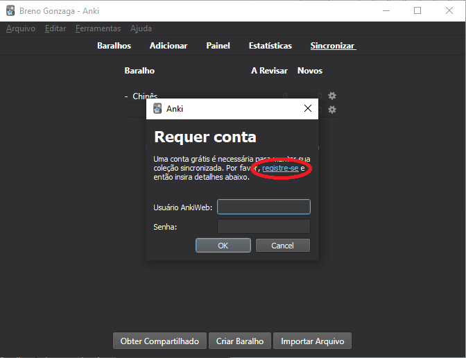
Task: Click the Anki icon in main title bar
Action: (10, 10)
